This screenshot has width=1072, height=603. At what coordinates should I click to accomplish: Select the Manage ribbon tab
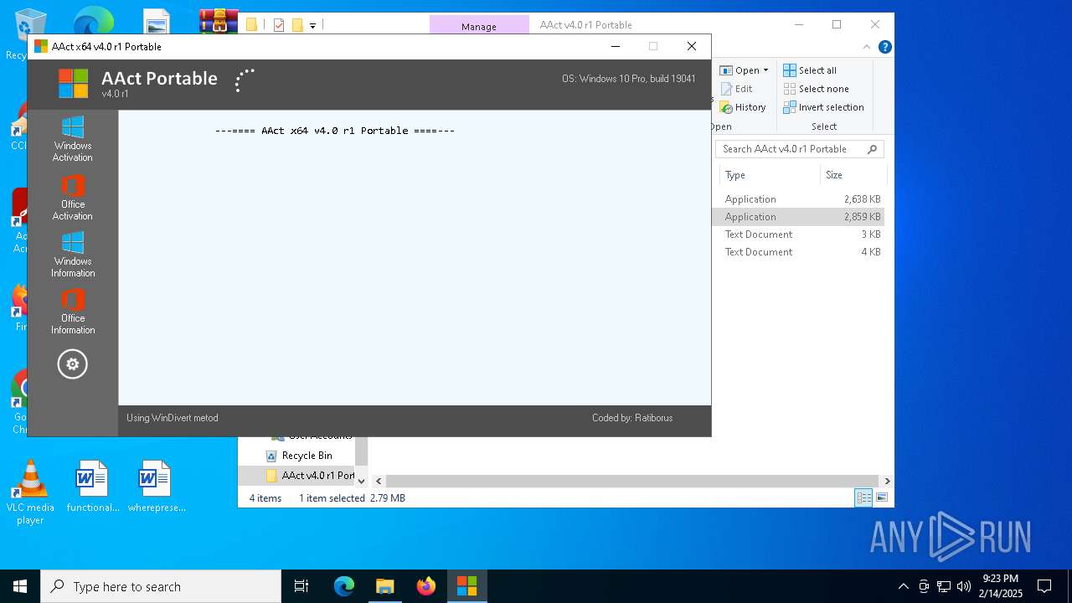click(479, 26)
